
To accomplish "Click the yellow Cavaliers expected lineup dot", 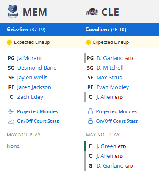I will click(x=89, y=42).
